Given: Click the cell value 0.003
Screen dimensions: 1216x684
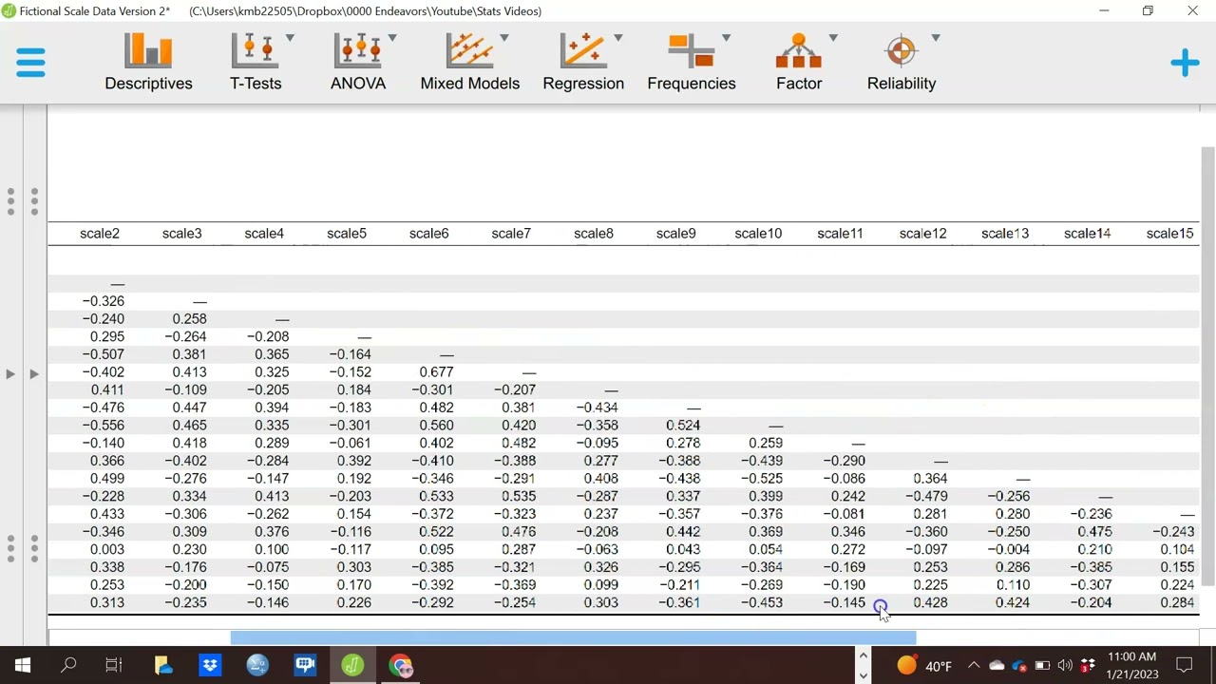Looking at the screenshot, I should [x=107, y=550].
